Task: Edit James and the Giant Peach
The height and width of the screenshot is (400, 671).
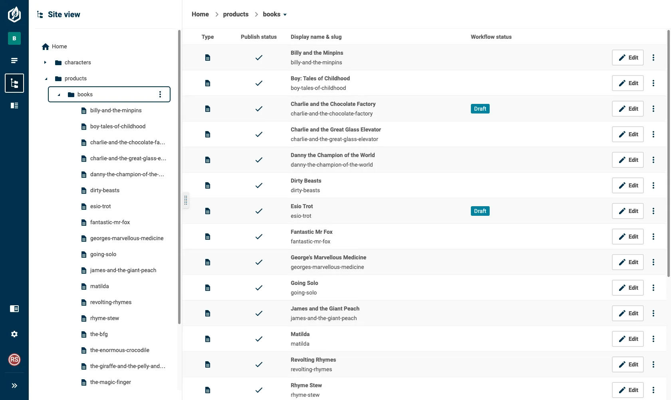Action: (628, 313)
